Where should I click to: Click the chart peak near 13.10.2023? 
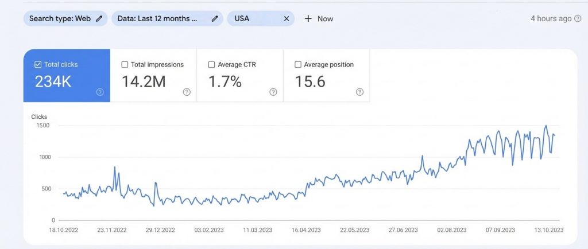click(x=546, y=126)
